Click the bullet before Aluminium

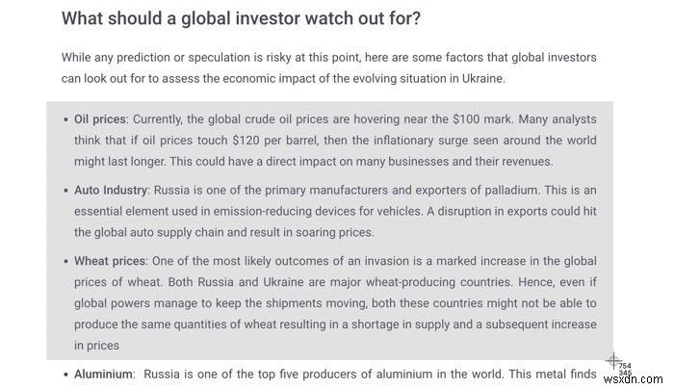tap(64, 373)
